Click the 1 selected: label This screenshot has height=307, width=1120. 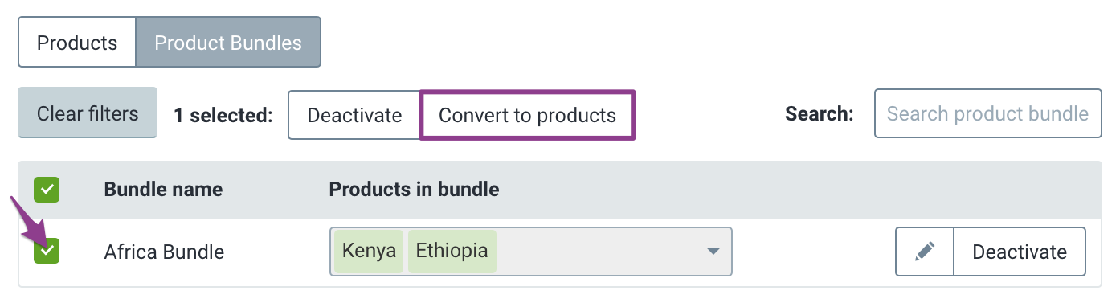(x=223, y=115)
